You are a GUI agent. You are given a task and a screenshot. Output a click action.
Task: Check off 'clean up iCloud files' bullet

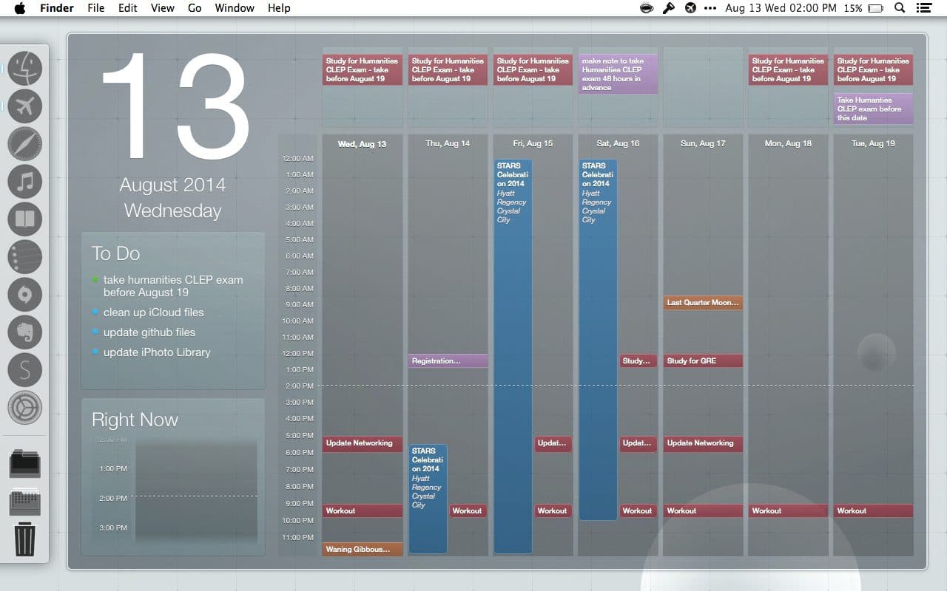(x=95, y=312)
